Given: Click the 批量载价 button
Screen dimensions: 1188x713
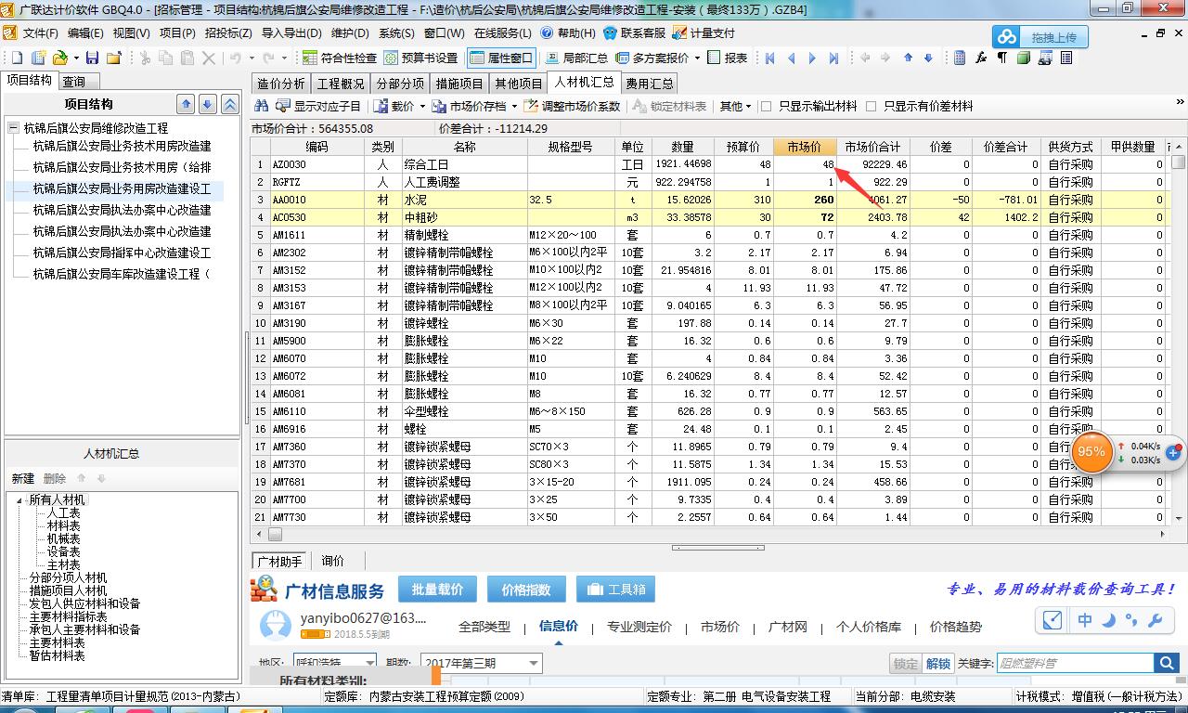Looking at the screenshot, I should tap(437, 590).
